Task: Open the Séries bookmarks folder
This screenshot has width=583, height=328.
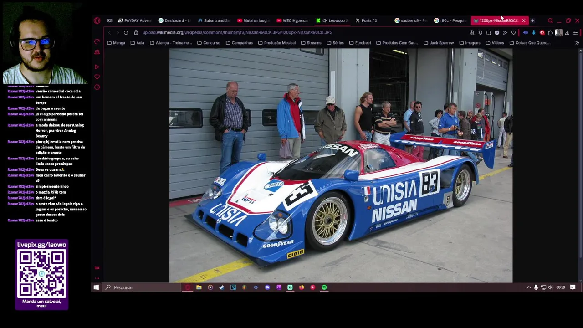Action: click(x=335, y=43)
